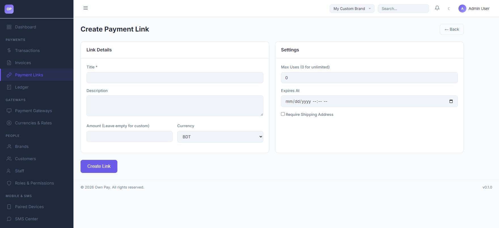
Task: Toggle the hamburger sidebar menu
Action: click(x=86, y=8)
